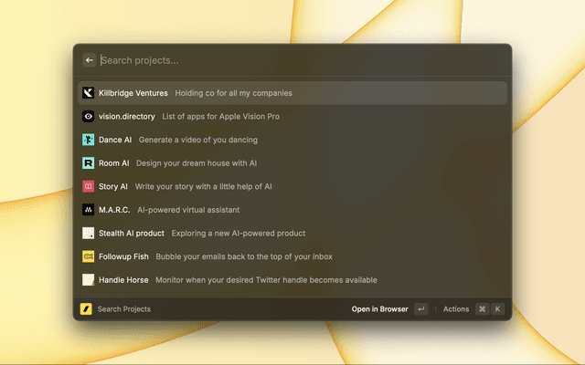Image resolution: width=585 pixels, height=365 pixels.
Task: Click the yellow extension icon in footer
Action: click(x=86, y=309)
